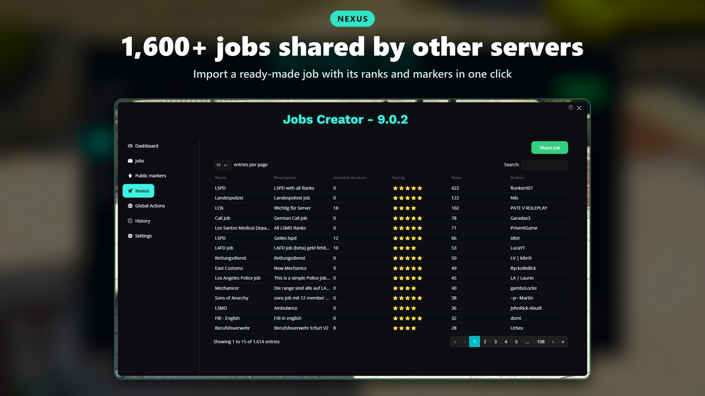
Task: Open Global Actions page
Action: point(146,206)
